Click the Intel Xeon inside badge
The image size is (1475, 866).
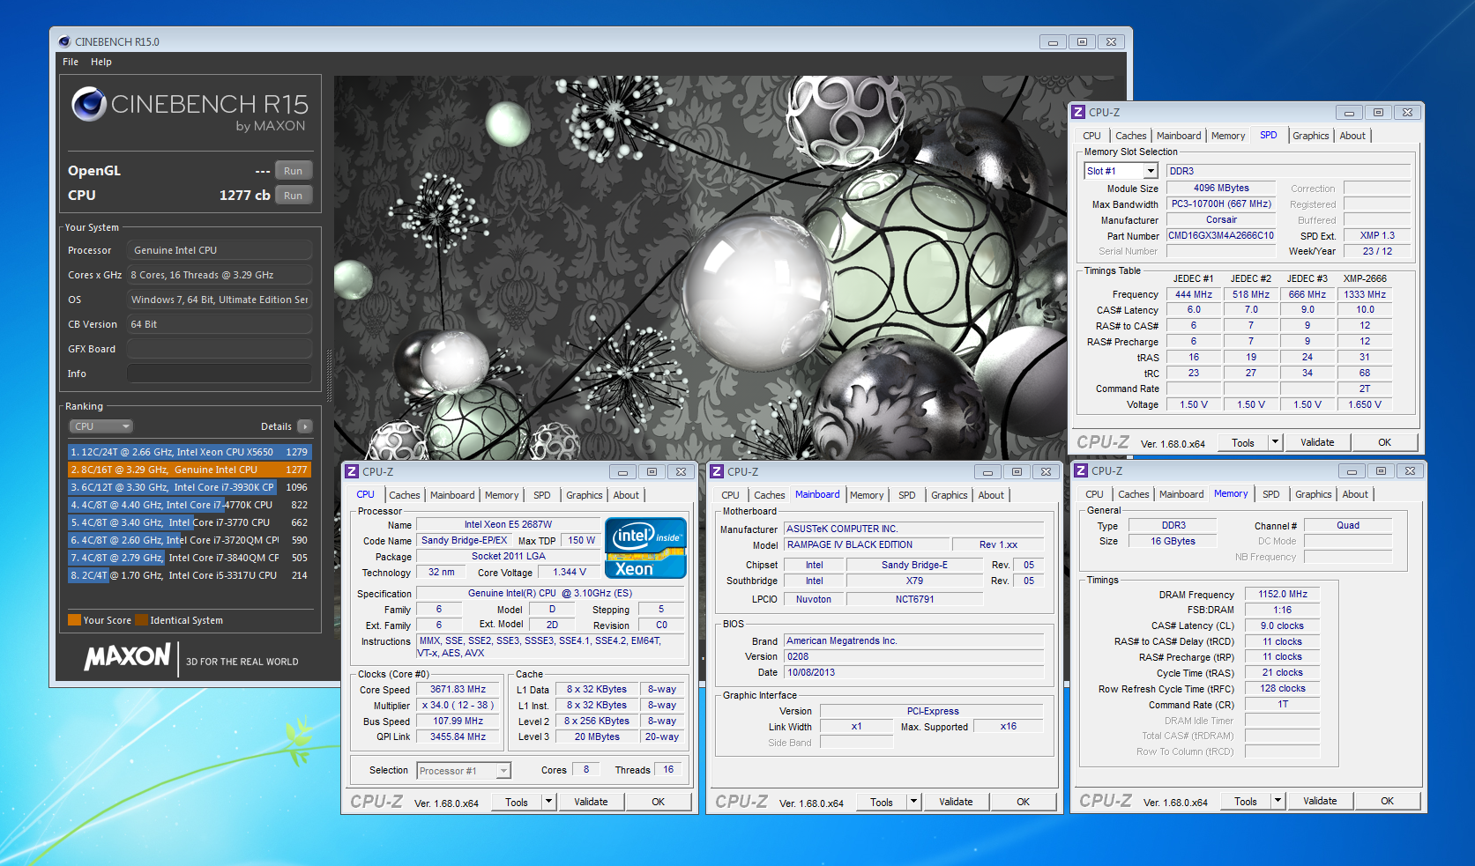(x=645, y=548)
